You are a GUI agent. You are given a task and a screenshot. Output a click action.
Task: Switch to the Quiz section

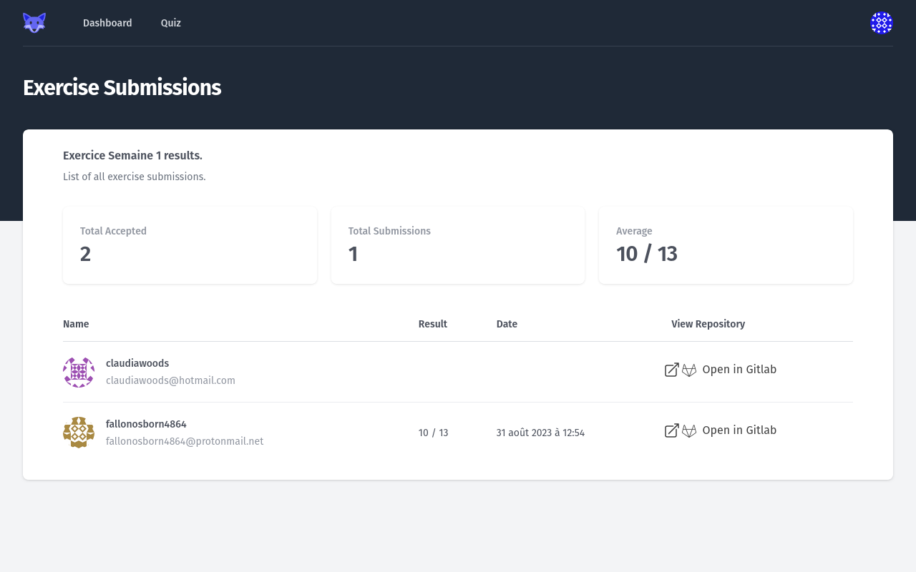coord(170,23)
